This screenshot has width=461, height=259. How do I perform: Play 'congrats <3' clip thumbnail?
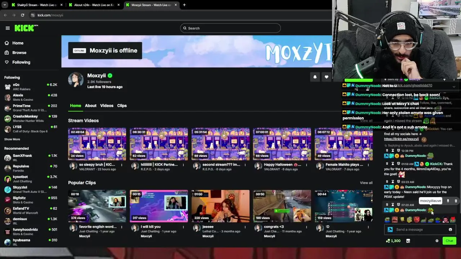click(x=282, y=206)
